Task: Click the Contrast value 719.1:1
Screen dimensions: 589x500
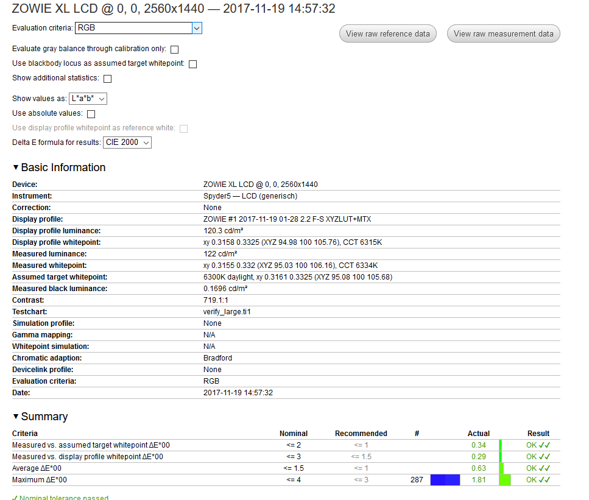Action: click(216, 300)
